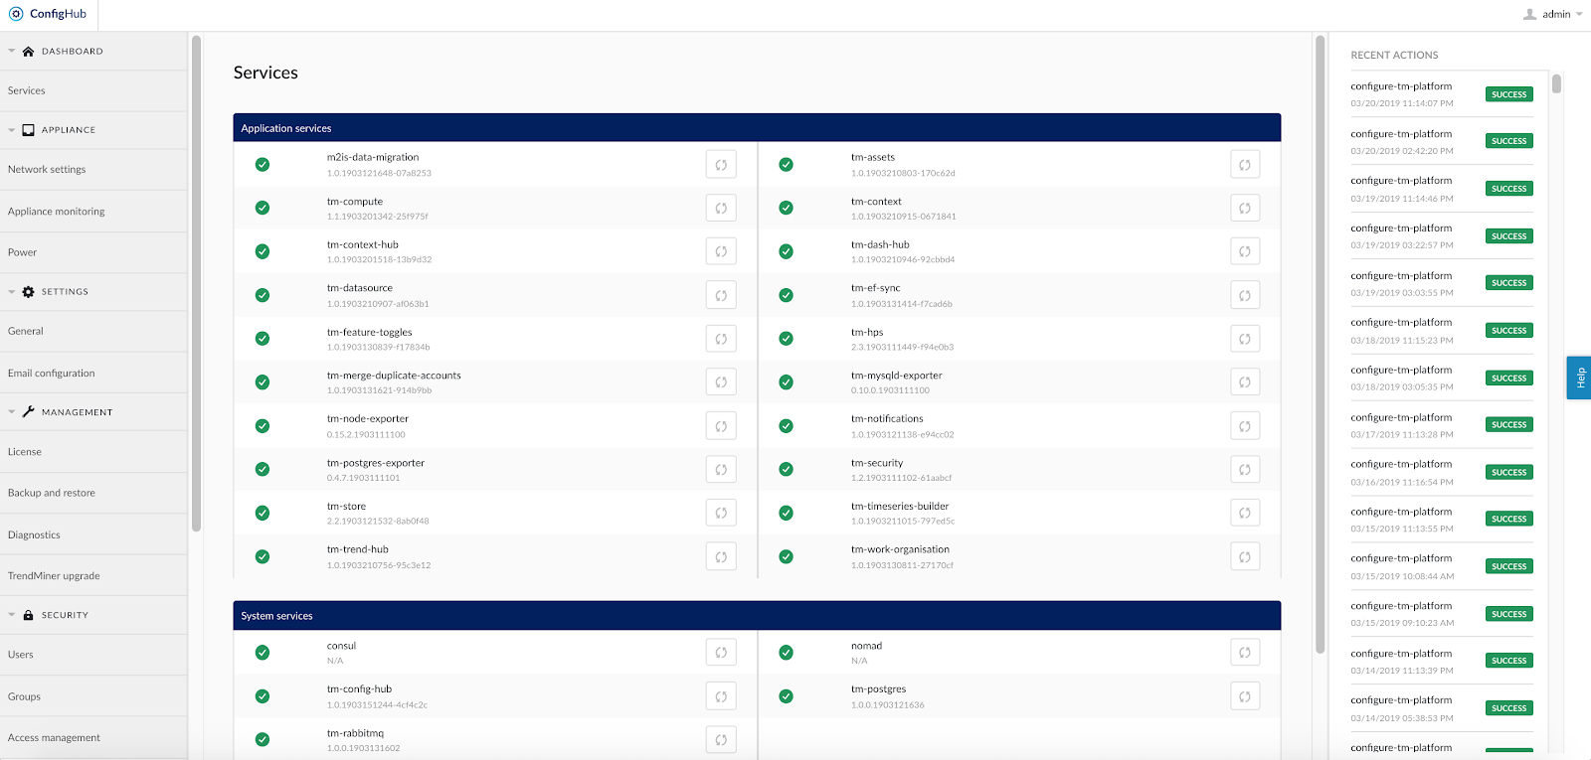This screenshot has width=1591, height=760.
Task: Go to Appliance monitoring
Action: tap(93, 212)
